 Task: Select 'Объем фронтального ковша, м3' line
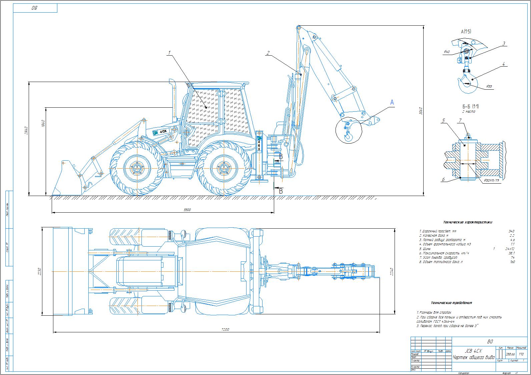445,244
